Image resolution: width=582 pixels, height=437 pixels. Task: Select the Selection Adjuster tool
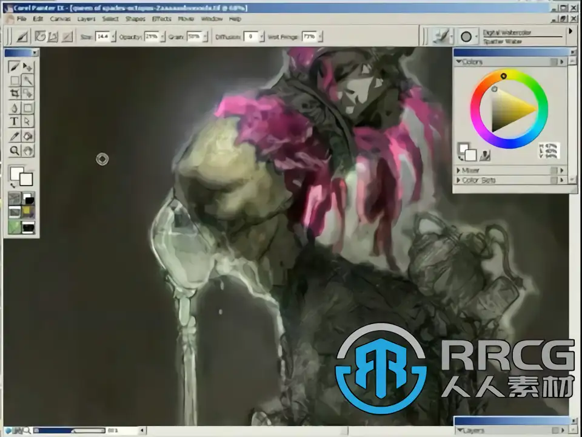coord(27,93)
